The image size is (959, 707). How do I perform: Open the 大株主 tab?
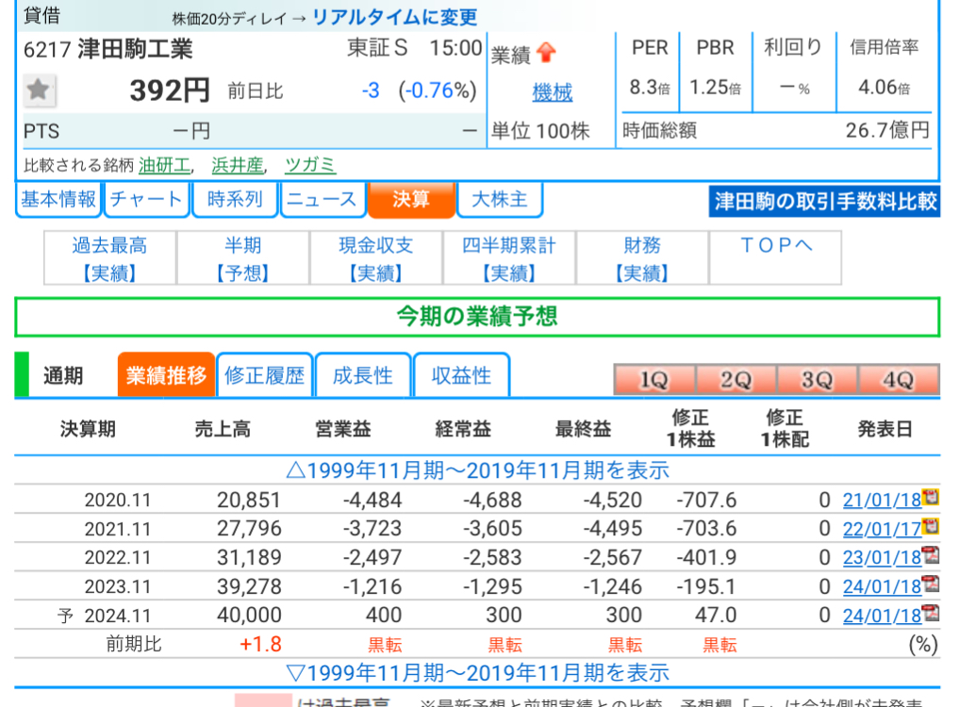pos(499,200)
